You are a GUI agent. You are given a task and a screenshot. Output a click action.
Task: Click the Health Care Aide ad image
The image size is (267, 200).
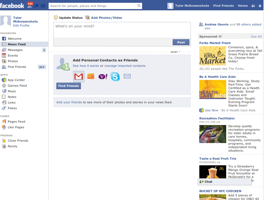coord(213,89)
